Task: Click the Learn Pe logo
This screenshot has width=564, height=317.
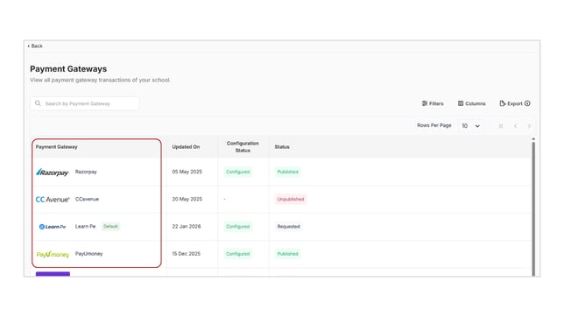Action: 53,227
